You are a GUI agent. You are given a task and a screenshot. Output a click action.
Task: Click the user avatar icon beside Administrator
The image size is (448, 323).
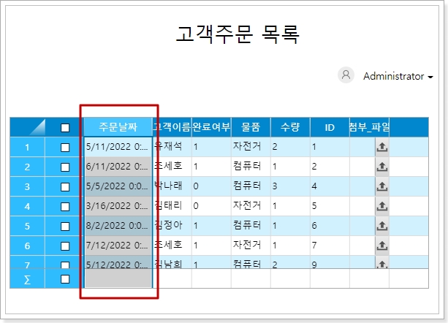click(346, 75)
